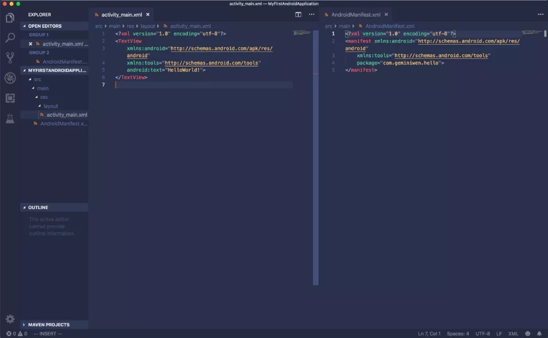Follow the schemas.android.com/apk/res/ link in AndroidManifest.xml
Image resolution: width=548 pixels, height=338 pixels.
[469, 41]
